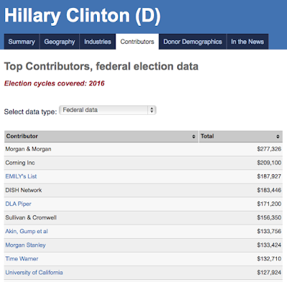Open the In the News tab

coord(248,42)
